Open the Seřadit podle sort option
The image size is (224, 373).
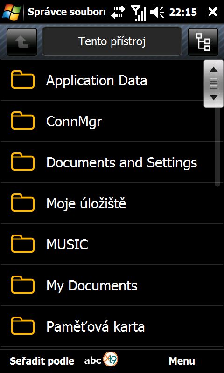[42, 361]
